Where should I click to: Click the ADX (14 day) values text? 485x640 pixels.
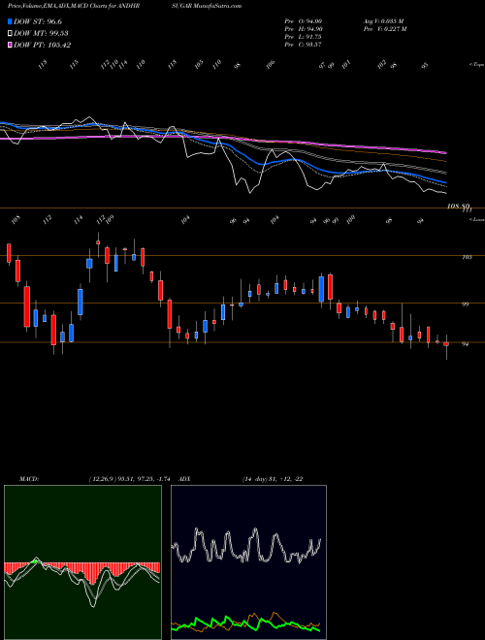[x=273, y=478]
